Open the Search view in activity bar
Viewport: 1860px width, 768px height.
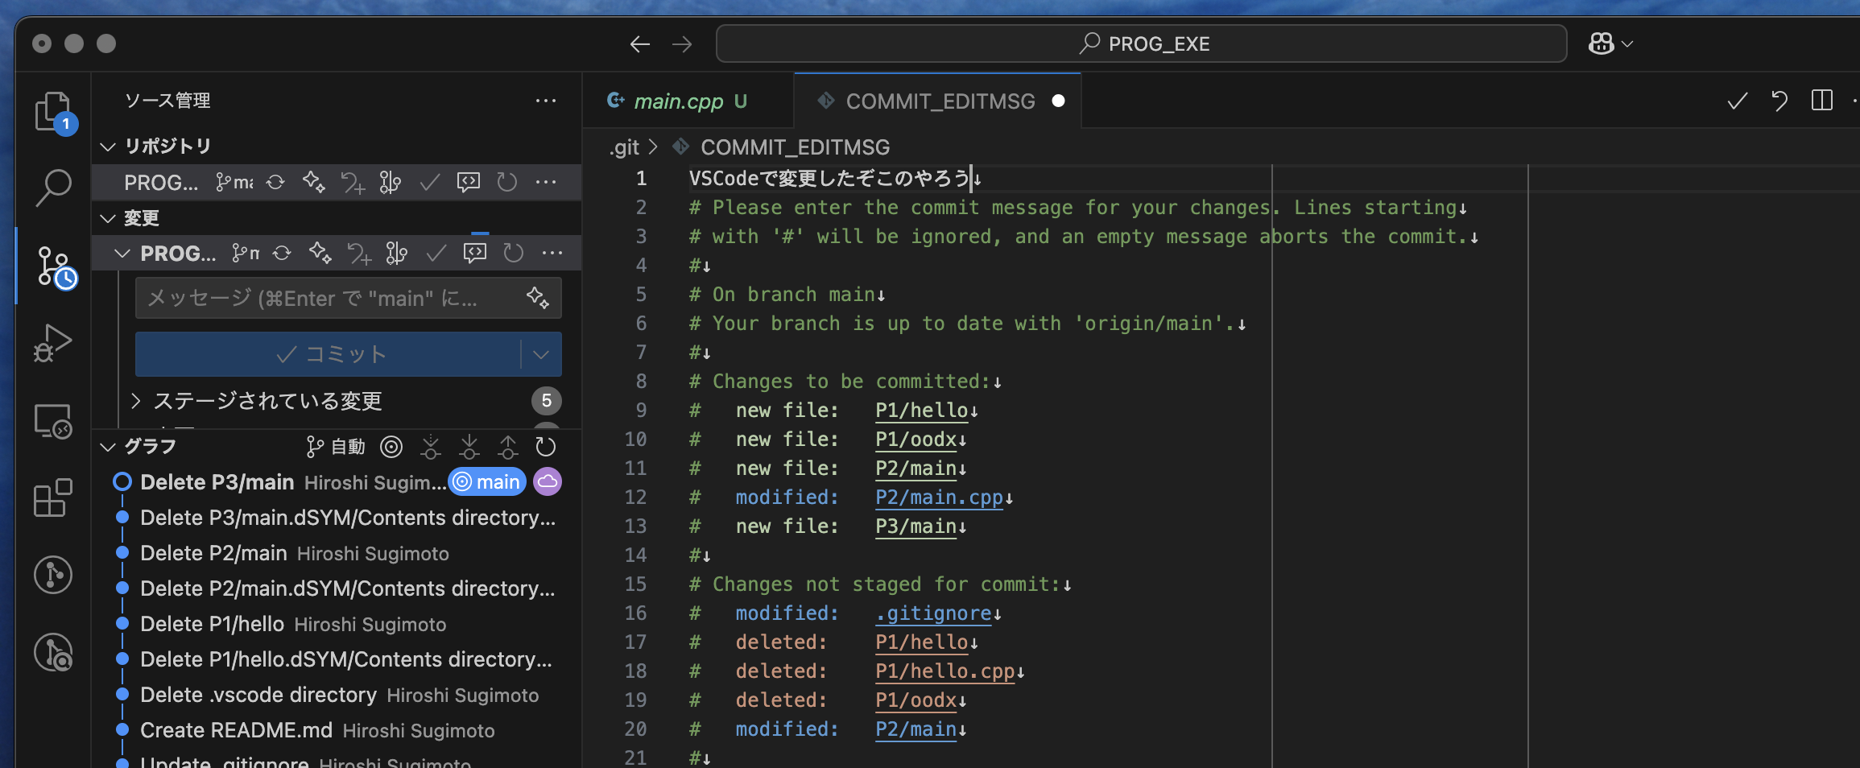coord(54,188)
